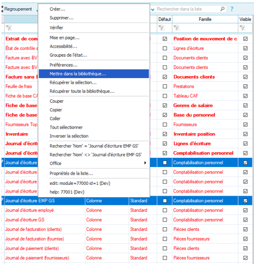
Task: Expand the Office submenu arrow
Action: click(x=145, y=163)
